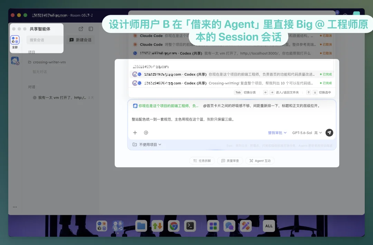Select Codex session 我有一太 vm 打开了 localhost
Image resolution: width=373 pixels, height=245 pixels.
(x=232, y=53)
